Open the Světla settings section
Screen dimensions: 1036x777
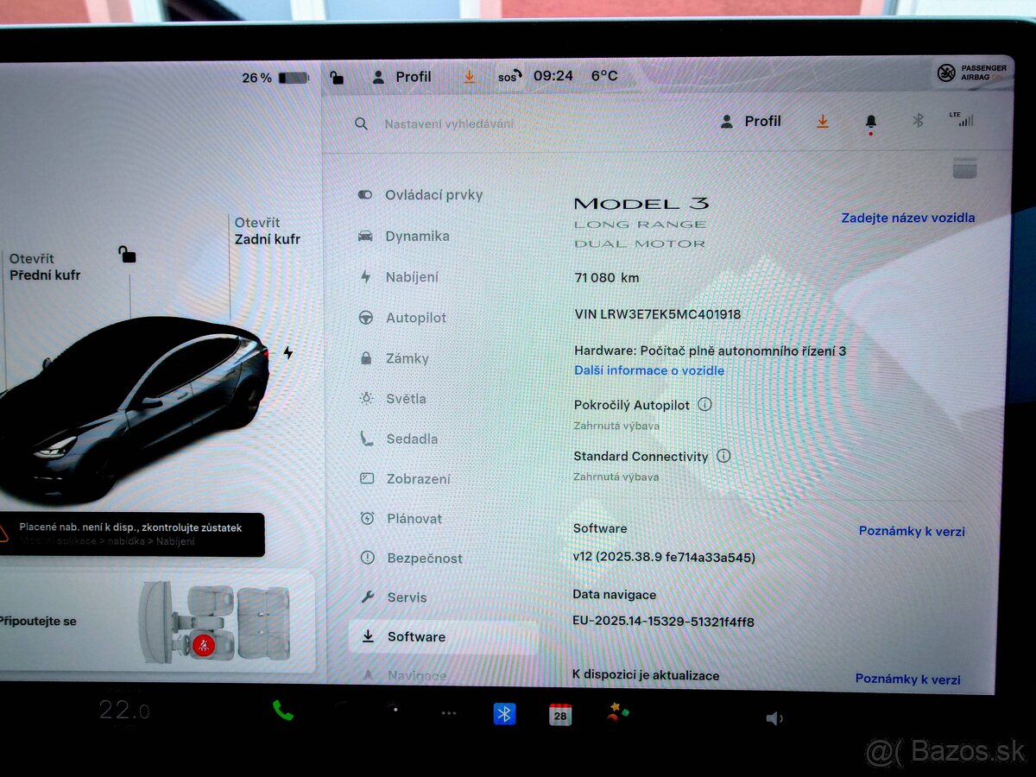click(x=407, y=399)
